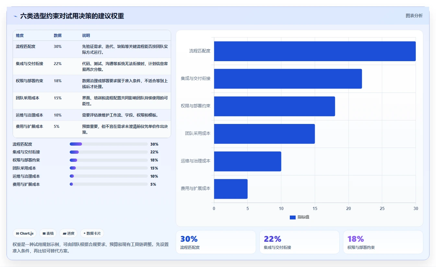Select the Chart.js tag chip
436x267 pixels.
pyautogui.click(x=25, y=233)
